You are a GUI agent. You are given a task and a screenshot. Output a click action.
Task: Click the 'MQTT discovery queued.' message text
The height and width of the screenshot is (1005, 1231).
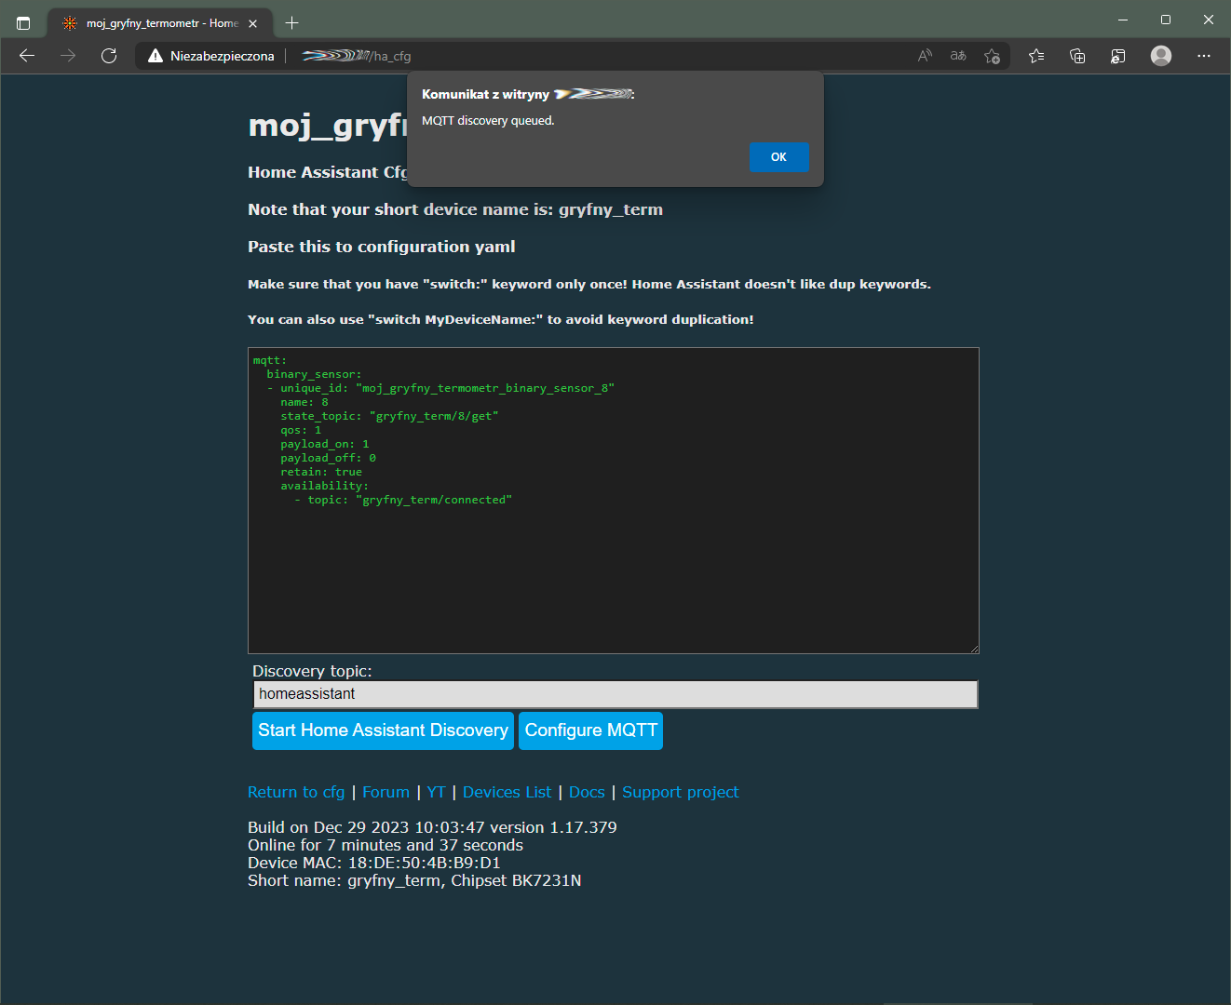[x=488, y=121]
